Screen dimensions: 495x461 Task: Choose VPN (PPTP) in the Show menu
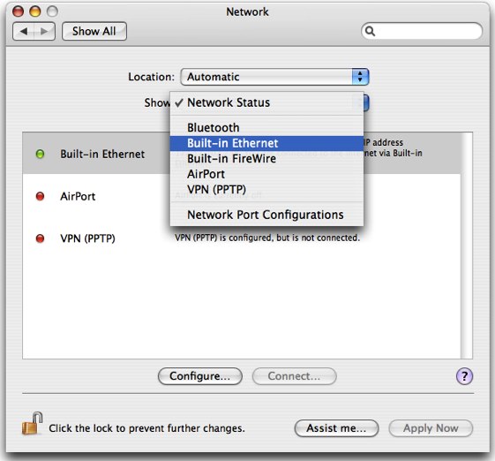tap(266, 190)
